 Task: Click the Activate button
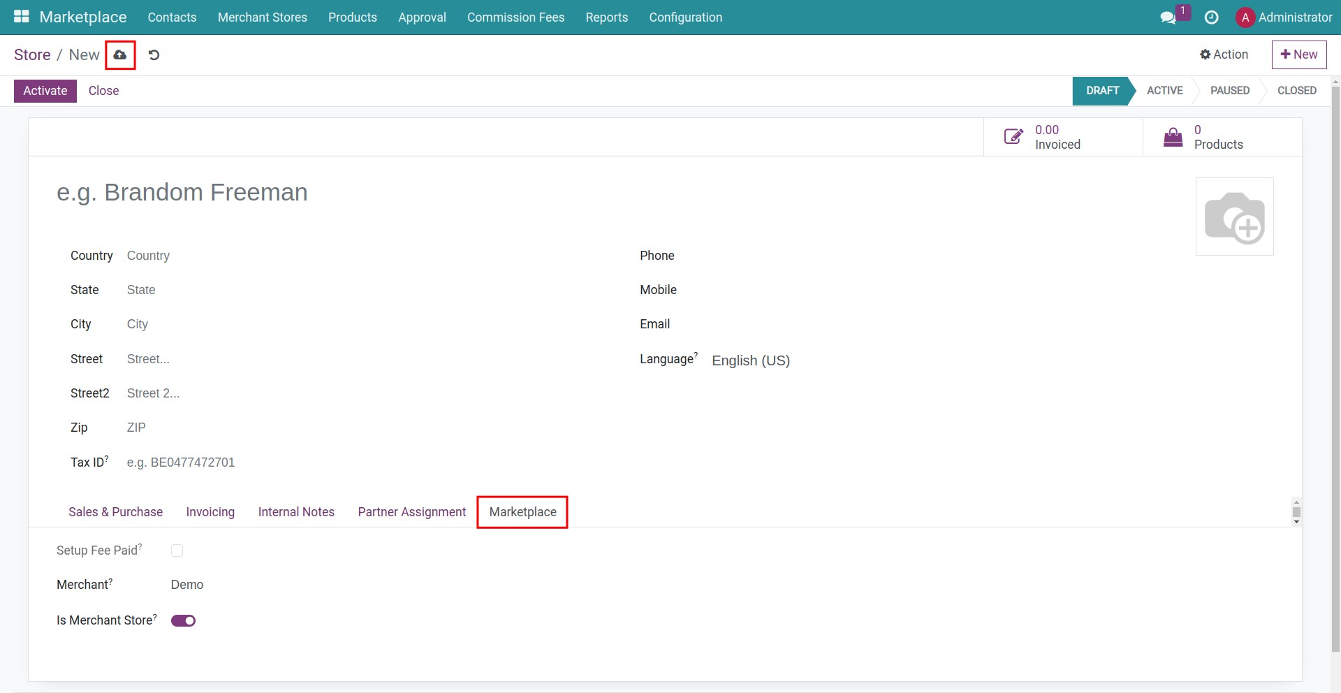pyautogui.click(x=45, y=91)
